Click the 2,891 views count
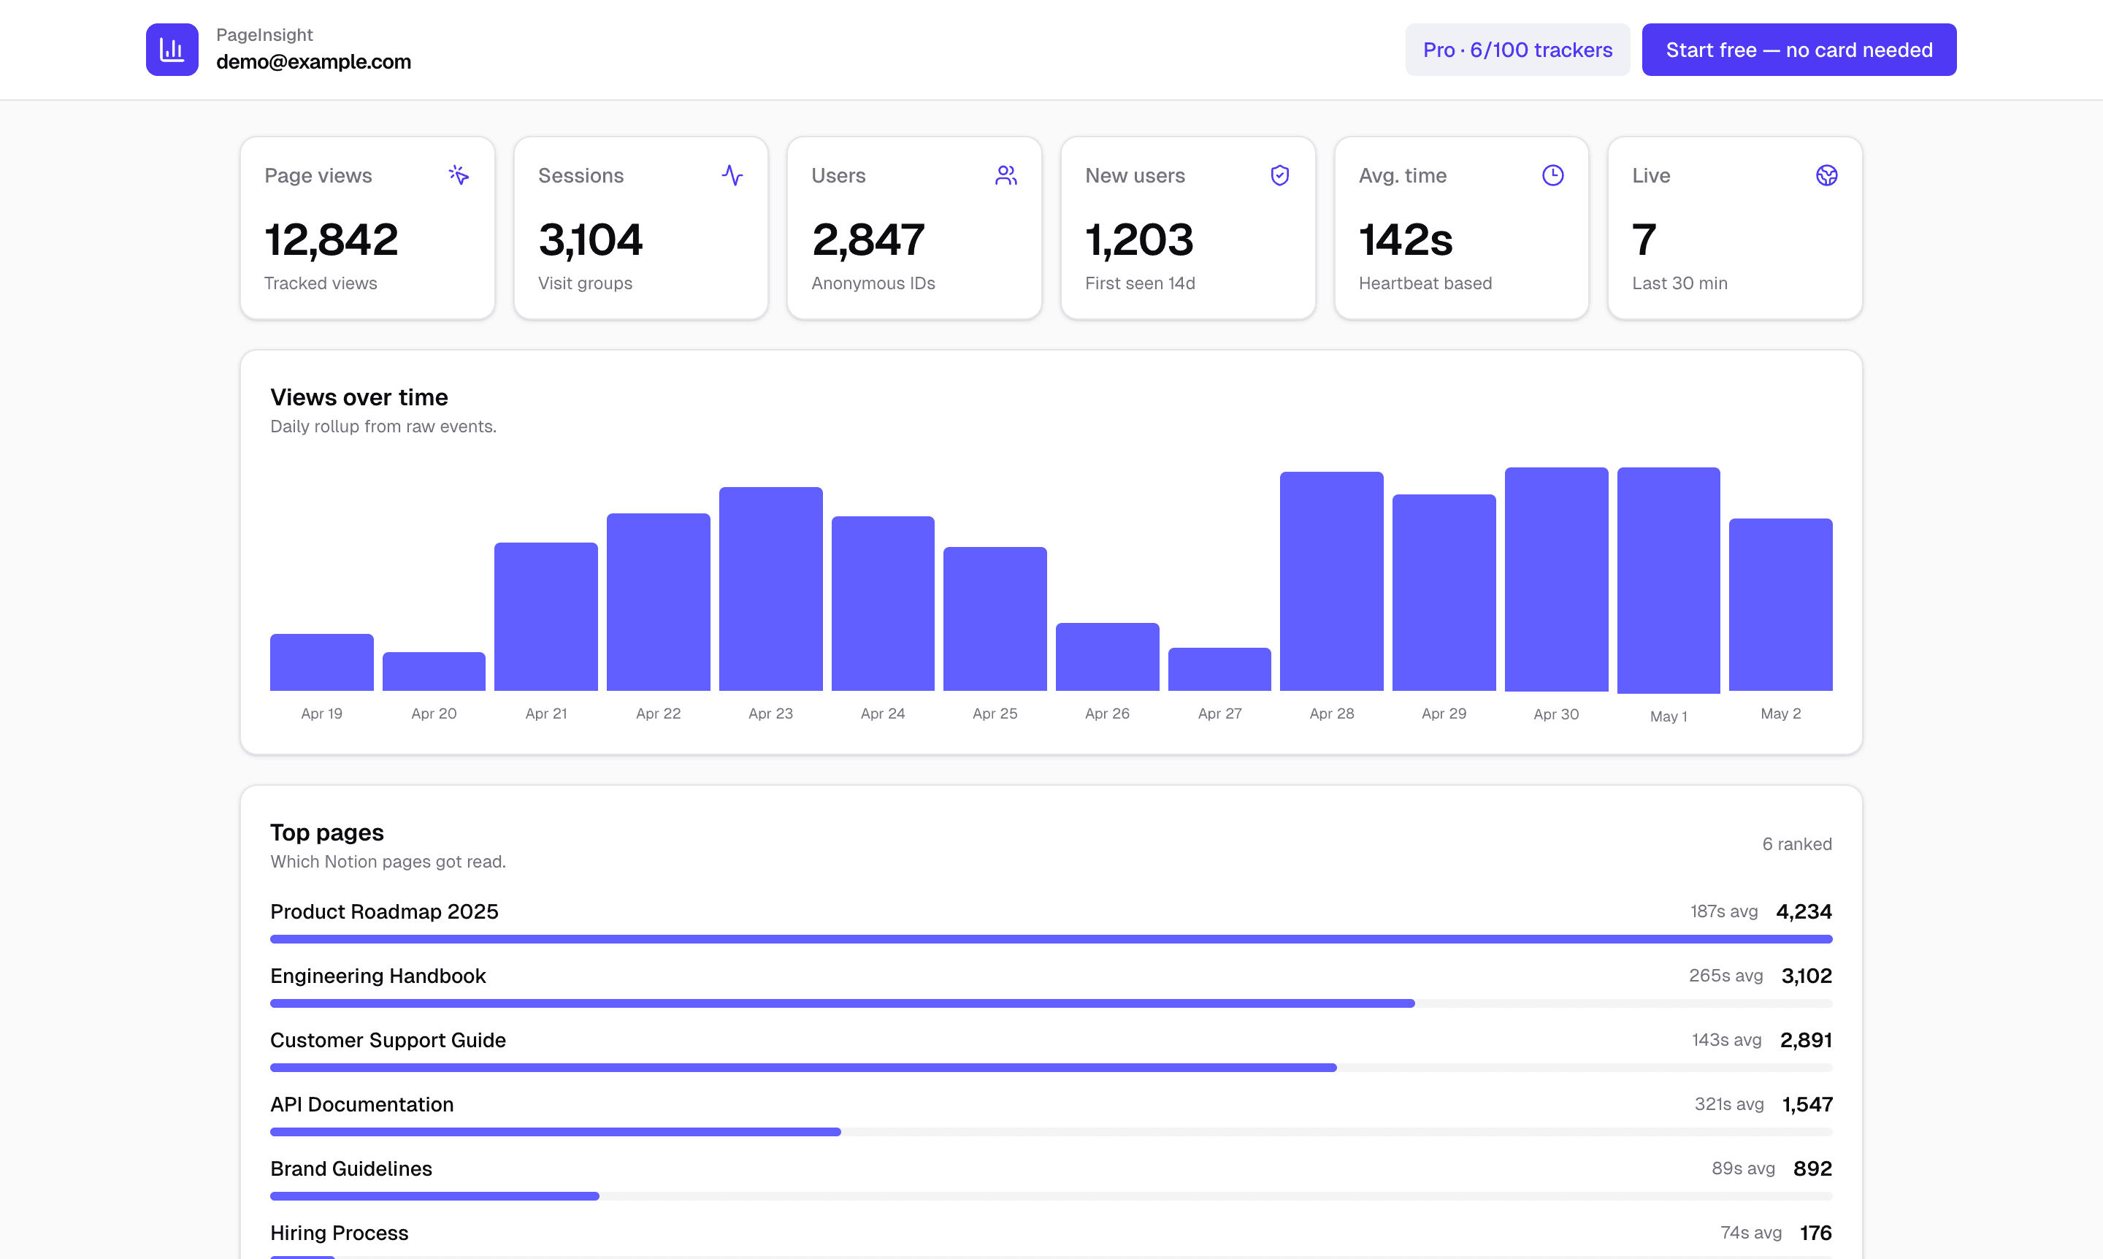 1806,1040
